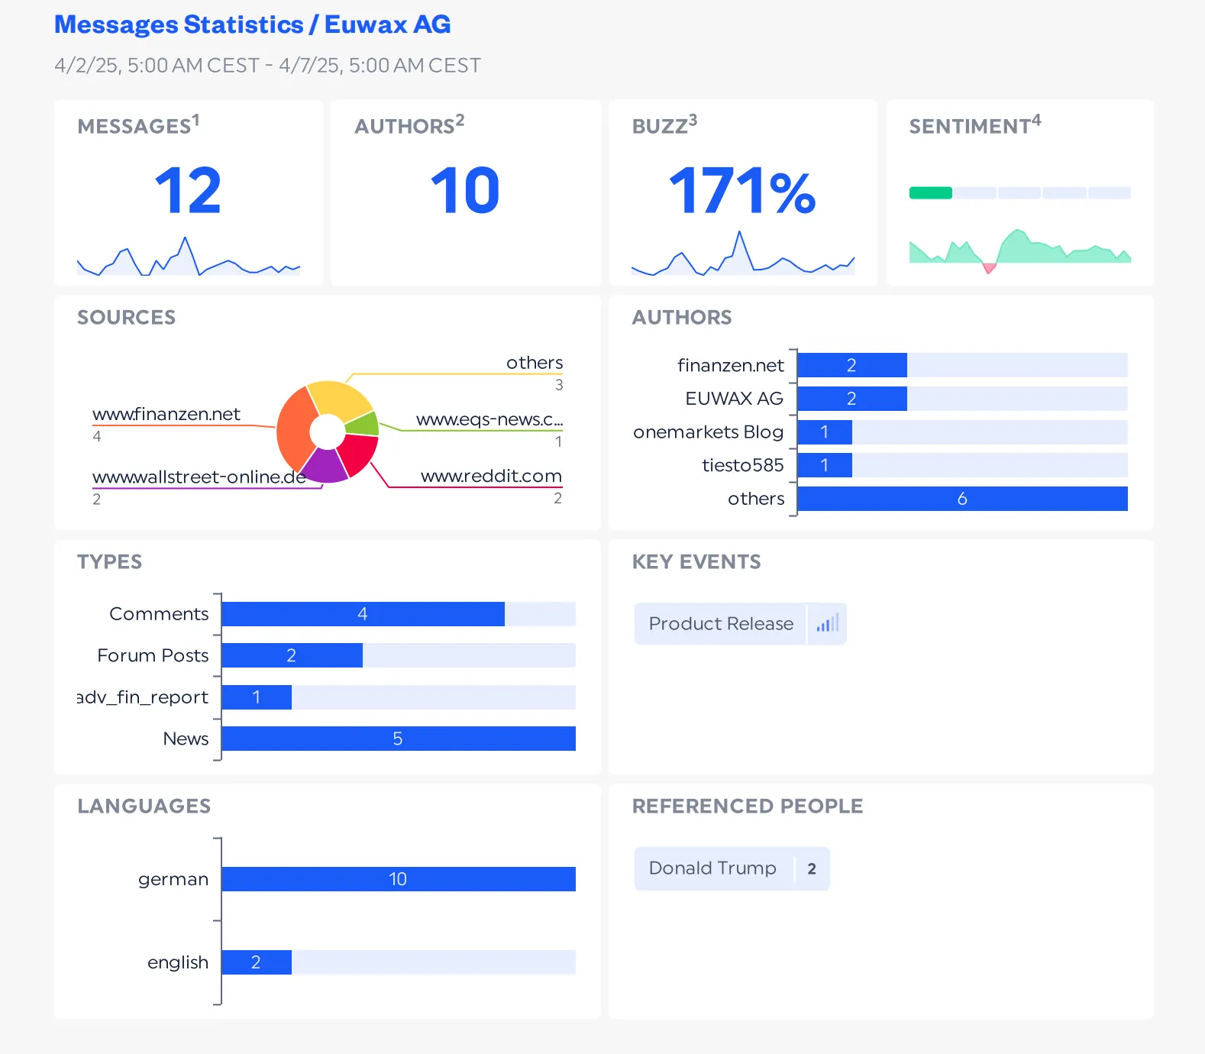Click the red www.reddit.com donut segment

(357, 454)
